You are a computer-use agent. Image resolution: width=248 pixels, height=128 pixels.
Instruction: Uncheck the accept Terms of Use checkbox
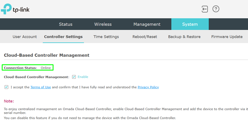point(6,87)
